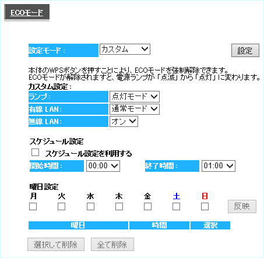Open the 開始時間 00:00 dropdown
Viewport: 264px width, 258px height.
point(103,166)
